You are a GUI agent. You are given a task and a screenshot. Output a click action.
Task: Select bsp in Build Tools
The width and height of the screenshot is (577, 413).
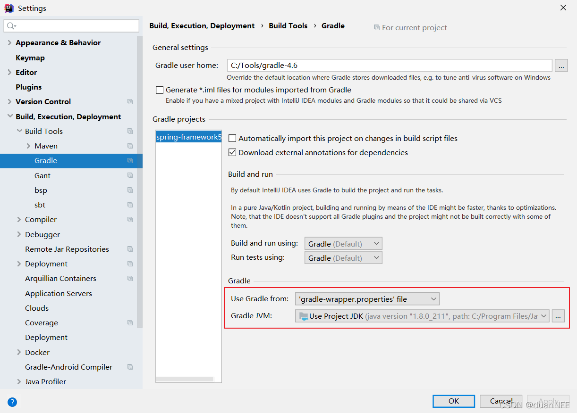click(x=41, y=190)
